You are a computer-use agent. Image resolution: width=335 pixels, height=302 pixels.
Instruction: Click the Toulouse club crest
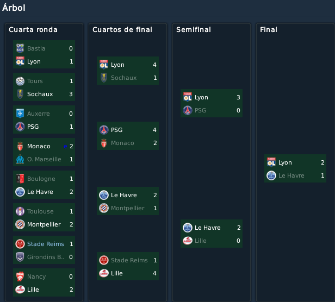tap(20, 211)
